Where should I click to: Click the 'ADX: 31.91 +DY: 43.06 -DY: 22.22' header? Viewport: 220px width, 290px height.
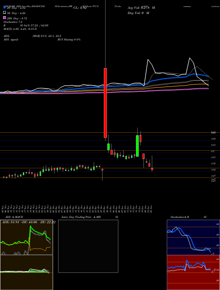point(29,222)
